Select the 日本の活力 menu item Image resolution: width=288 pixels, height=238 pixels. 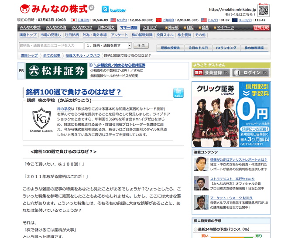pos(106,28)
